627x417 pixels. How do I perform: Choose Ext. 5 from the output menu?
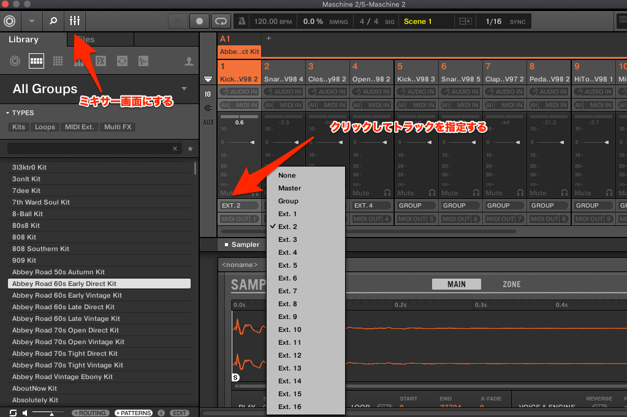(287, 265)
